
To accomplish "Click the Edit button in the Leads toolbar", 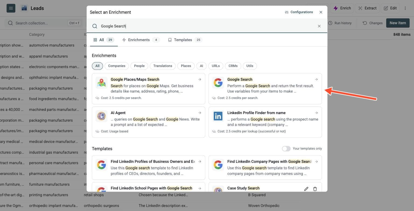I will click(x=390, y=8).
